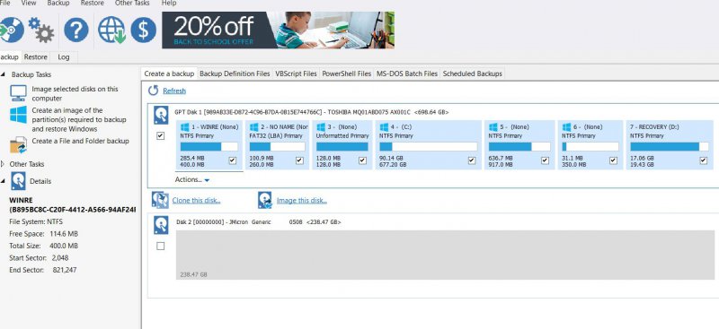Check the Disk 2 JMicron checkbox

pos(161,247)
